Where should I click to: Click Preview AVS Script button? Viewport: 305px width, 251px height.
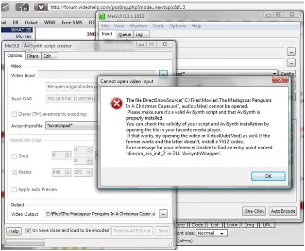point(132,231)
